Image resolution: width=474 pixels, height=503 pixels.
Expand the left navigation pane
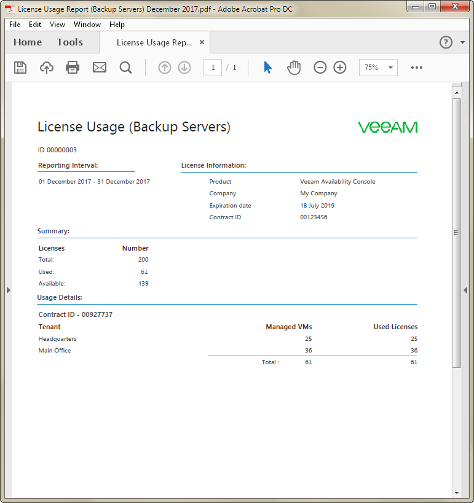click(9, 290)
